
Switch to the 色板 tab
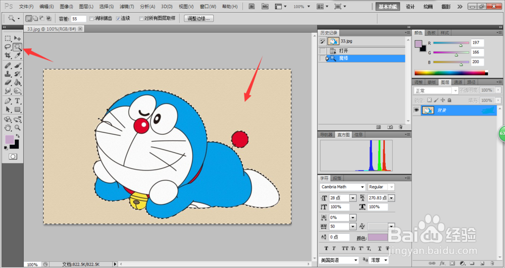click(x=431, y=33)
